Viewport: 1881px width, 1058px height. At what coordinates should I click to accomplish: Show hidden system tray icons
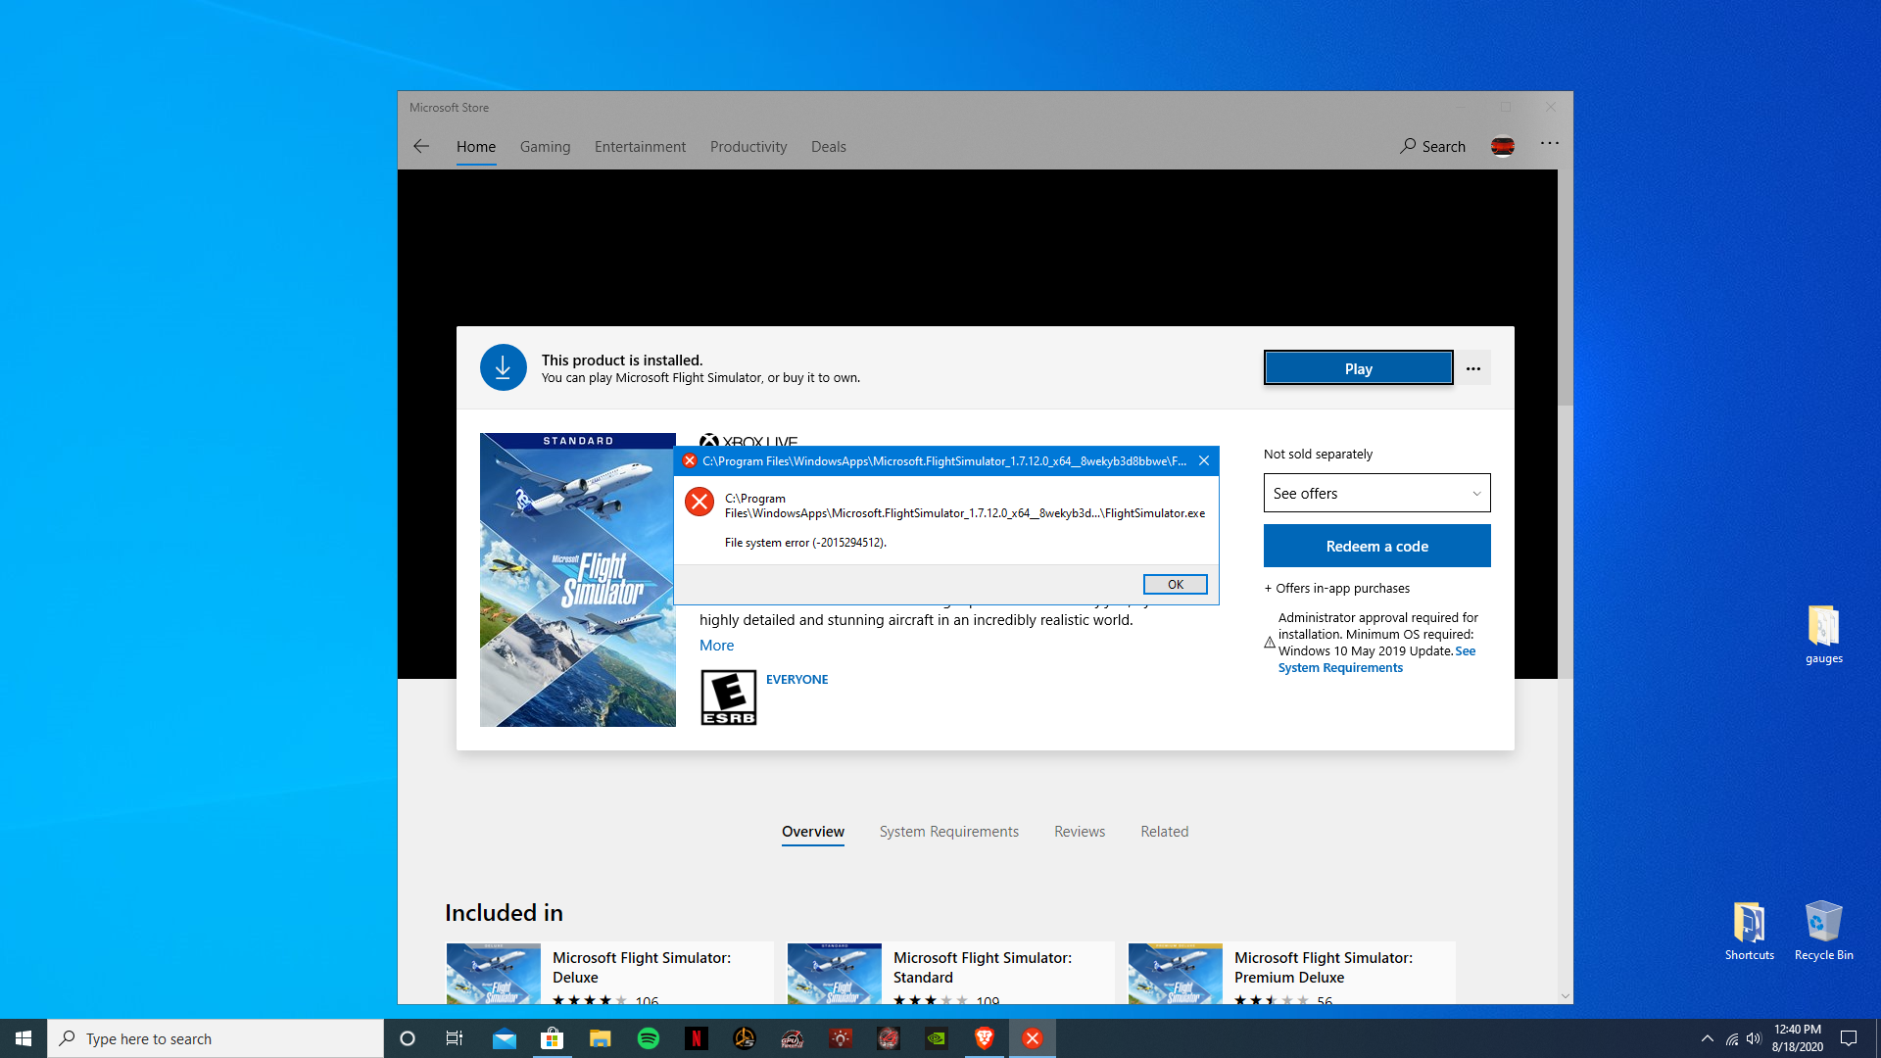tap(1707, 1038)
